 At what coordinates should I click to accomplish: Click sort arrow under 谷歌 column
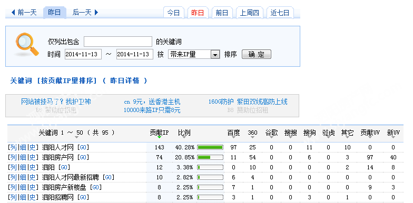(x=271, y=137)
